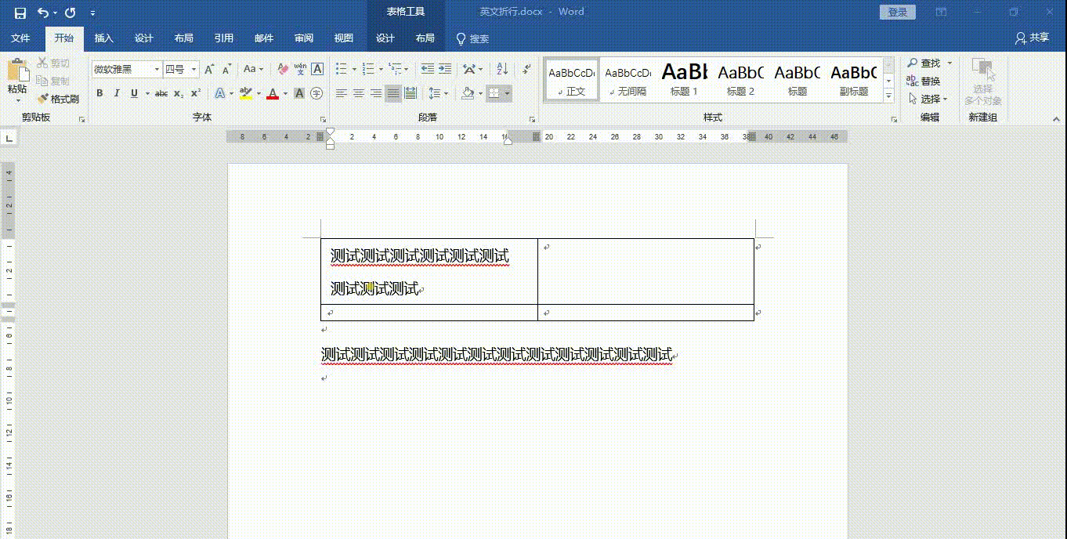Viewport: 1067px width, 539px height.
Task: Open the font size 四号 dropdown
Action: [194, 70]
